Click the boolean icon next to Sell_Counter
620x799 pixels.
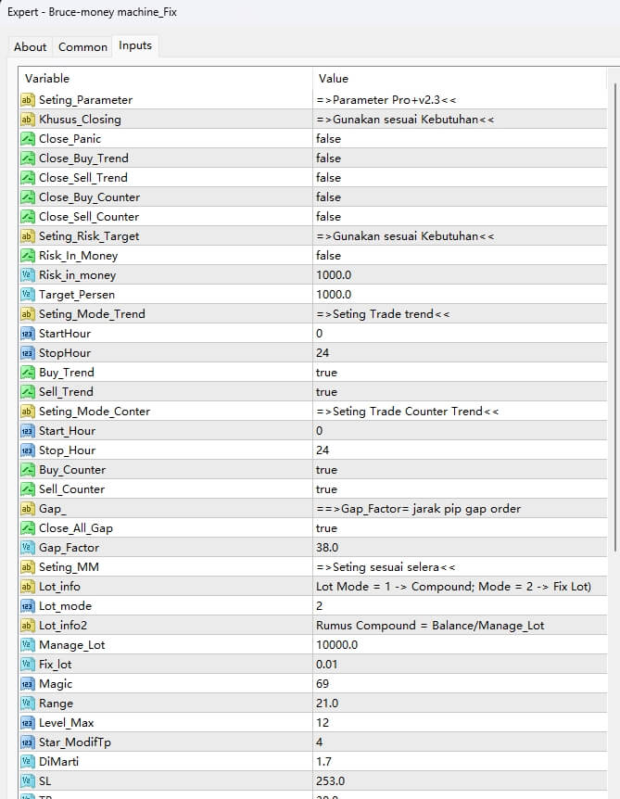coord(28,489)
